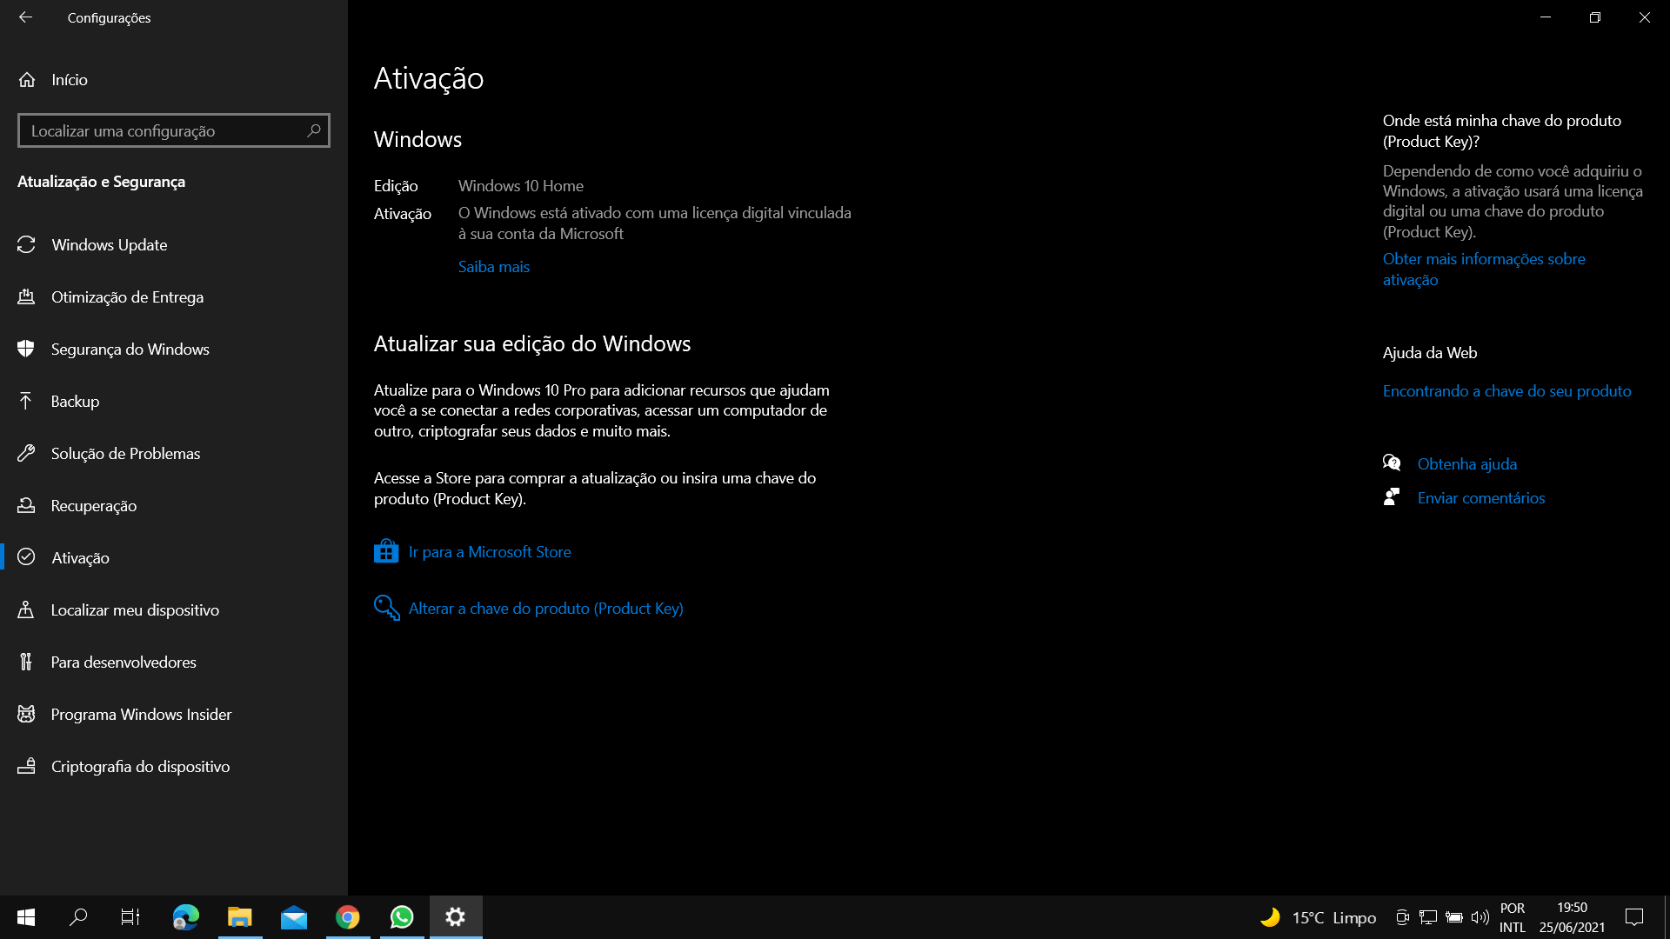
Task: Focus the Localizar uma configuração field
Action: [161, 130]
